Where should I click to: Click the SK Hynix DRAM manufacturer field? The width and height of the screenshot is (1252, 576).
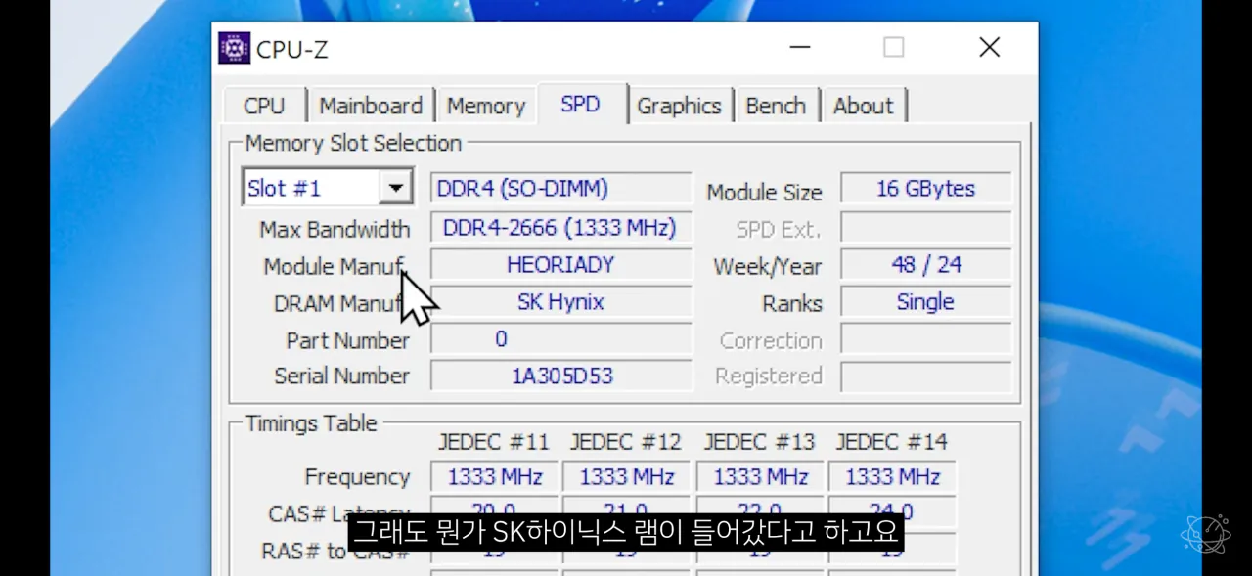(x=560, y=302)
